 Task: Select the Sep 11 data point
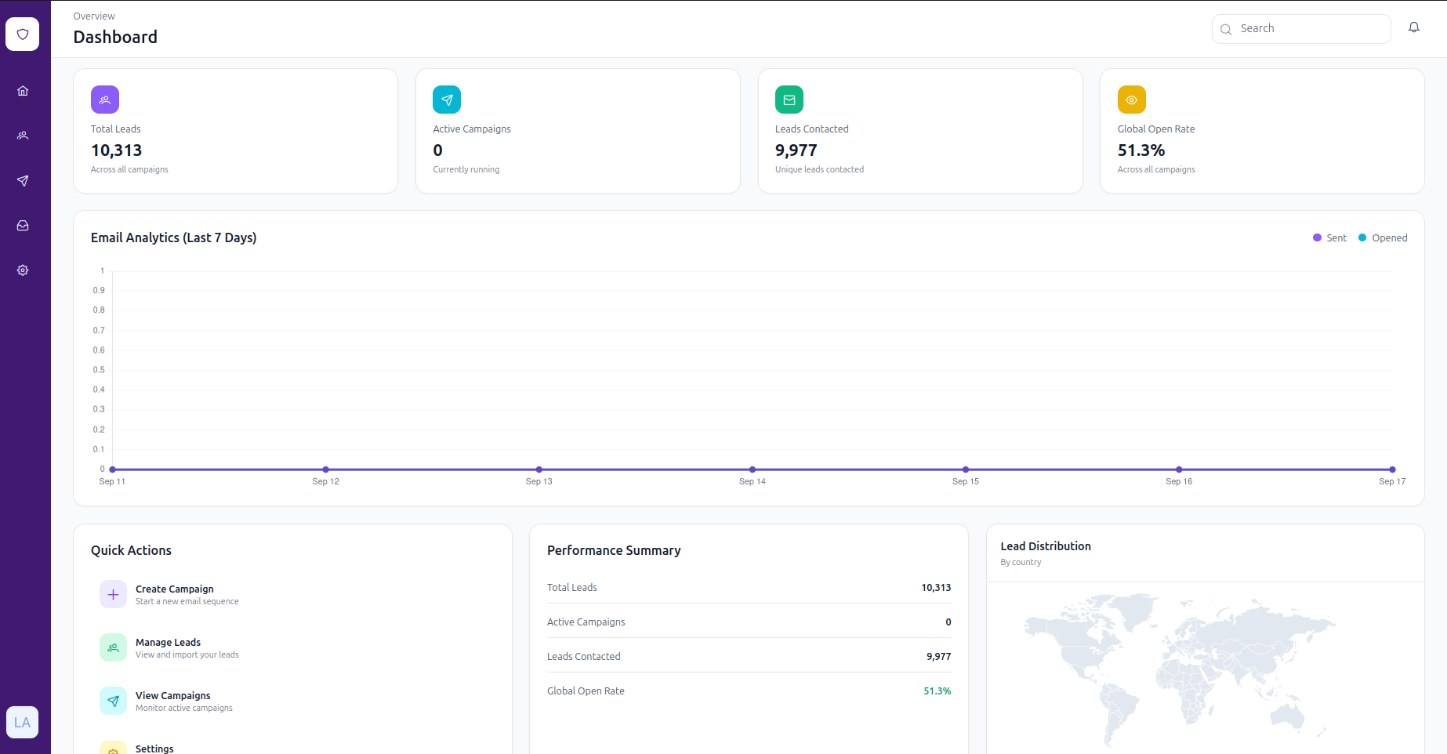(x=112, y=469)
